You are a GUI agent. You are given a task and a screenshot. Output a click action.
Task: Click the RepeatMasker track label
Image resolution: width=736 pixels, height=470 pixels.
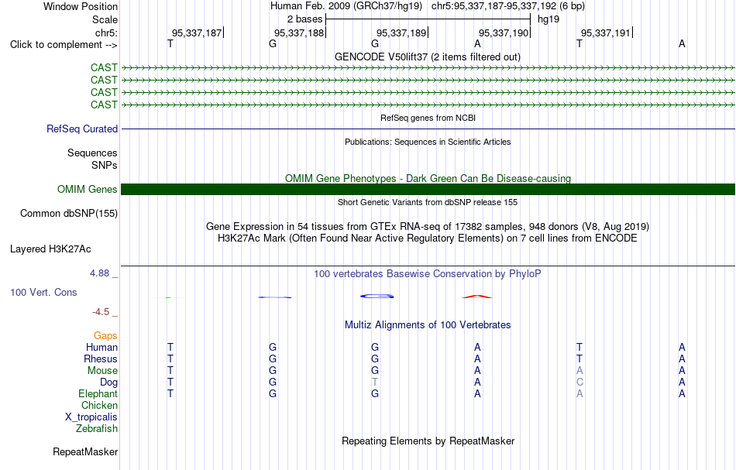tap(85, 451)
